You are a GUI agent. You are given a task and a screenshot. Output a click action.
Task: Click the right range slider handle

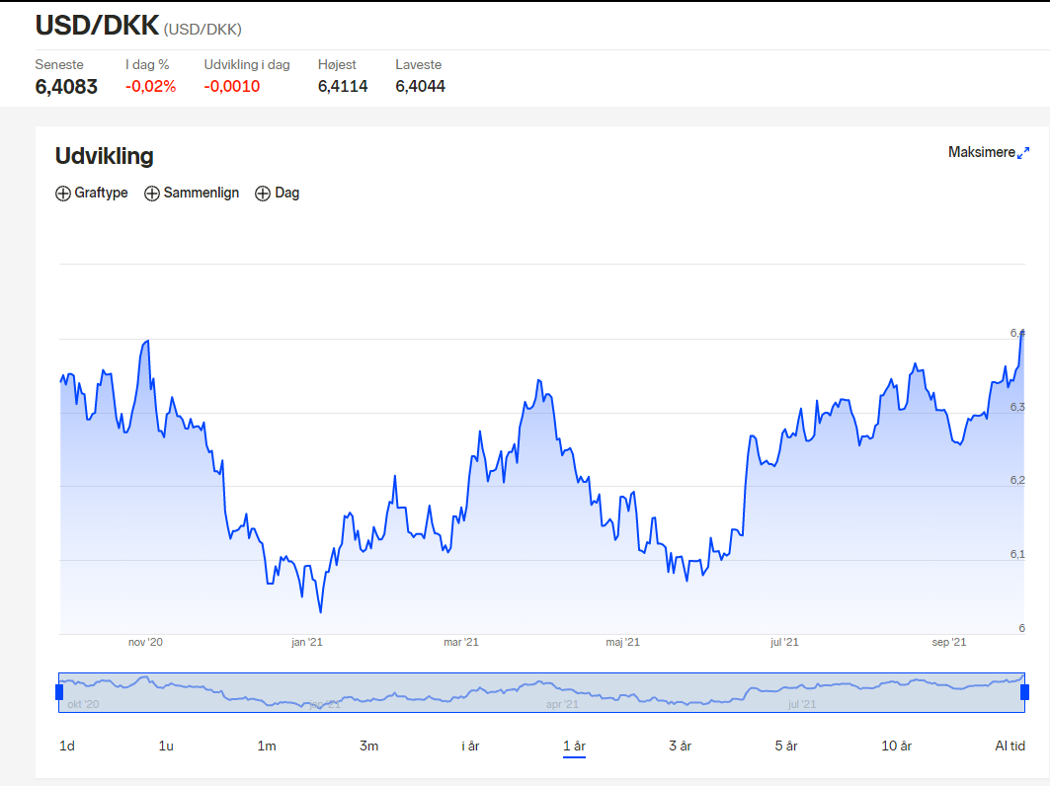[x=1024, y=692]
